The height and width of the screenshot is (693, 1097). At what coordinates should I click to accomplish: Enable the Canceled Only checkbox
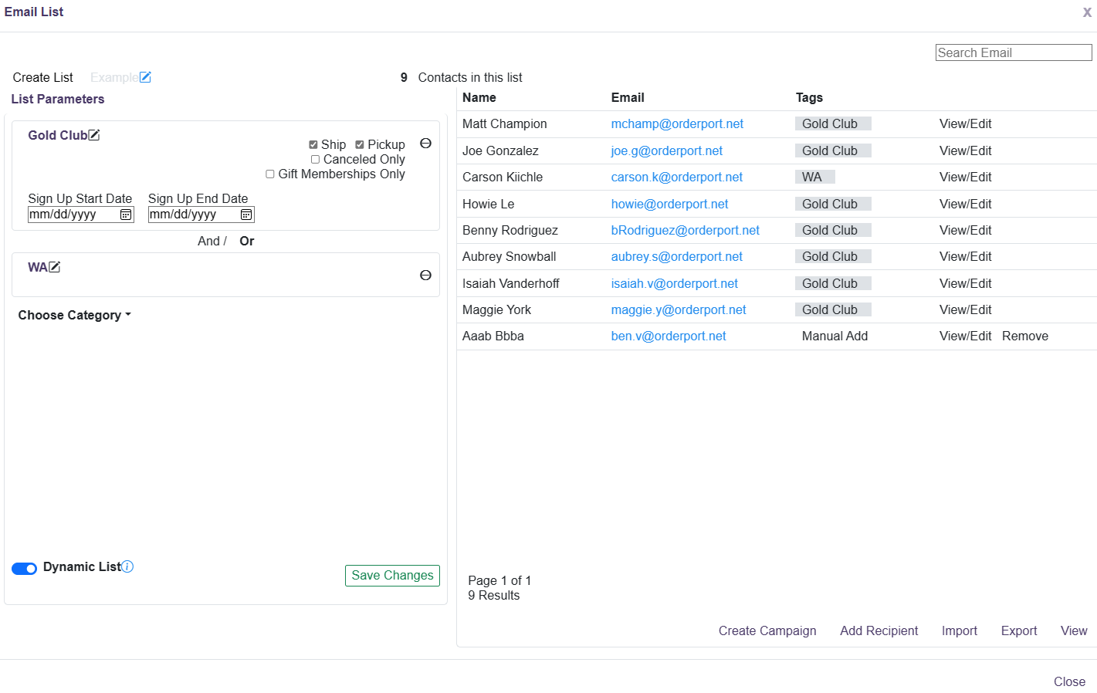[x=315, y=159]
